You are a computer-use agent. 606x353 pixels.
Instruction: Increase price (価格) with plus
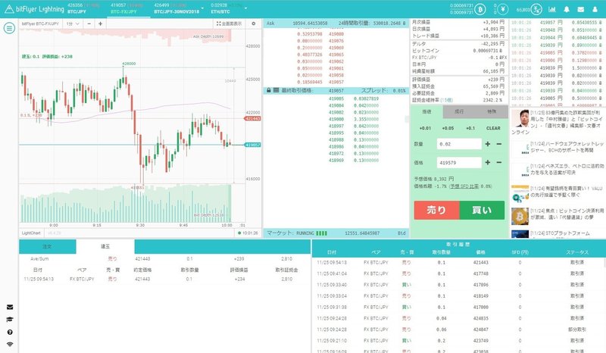(x=488, y=162)
